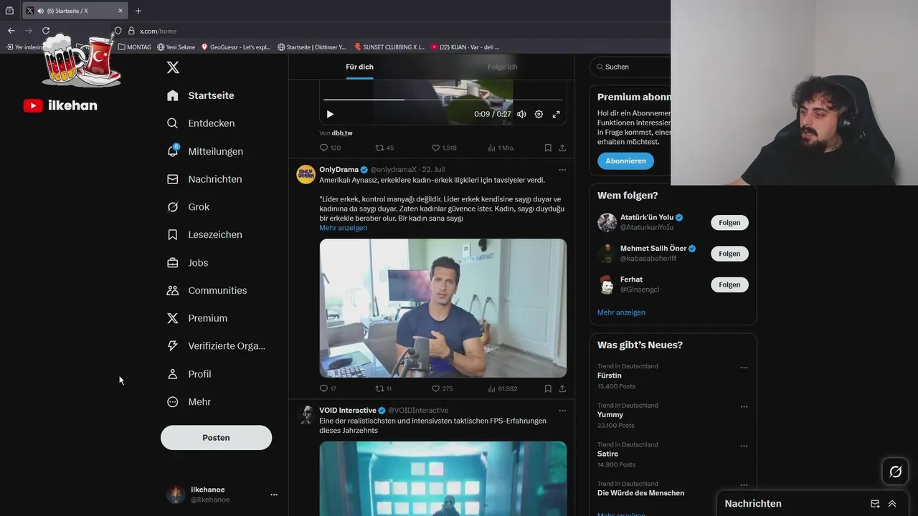Expand the Nachrichten drawer
This screenshot has height=516, width=918.
click(892, 504)
